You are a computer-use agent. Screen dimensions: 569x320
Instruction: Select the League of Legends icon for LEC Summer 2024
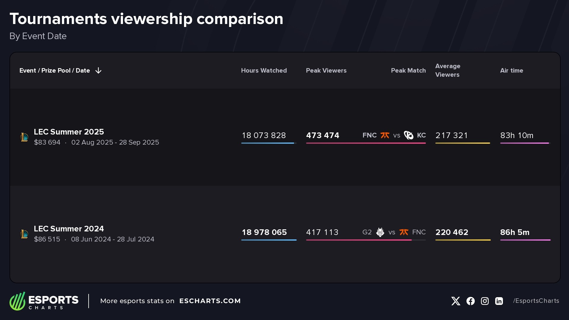coord(24,234)
